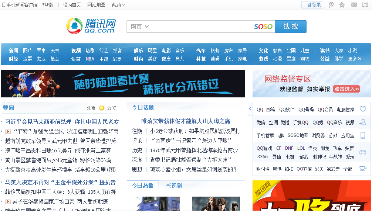Click the Tencent QQ.com logo
The height and width of the screenshot is (211, 372).
91,26
